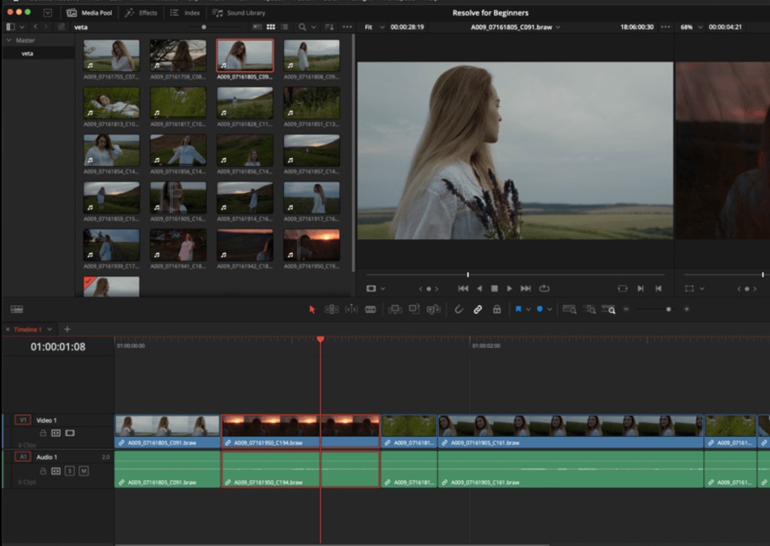Click the Replace Clip edit icon
Image resolution: width=770 pixels, height=546 pixels.
[x=434, y=309]
